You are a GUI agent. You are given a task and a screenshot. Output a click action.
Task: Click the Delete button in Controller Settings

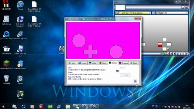125,75
